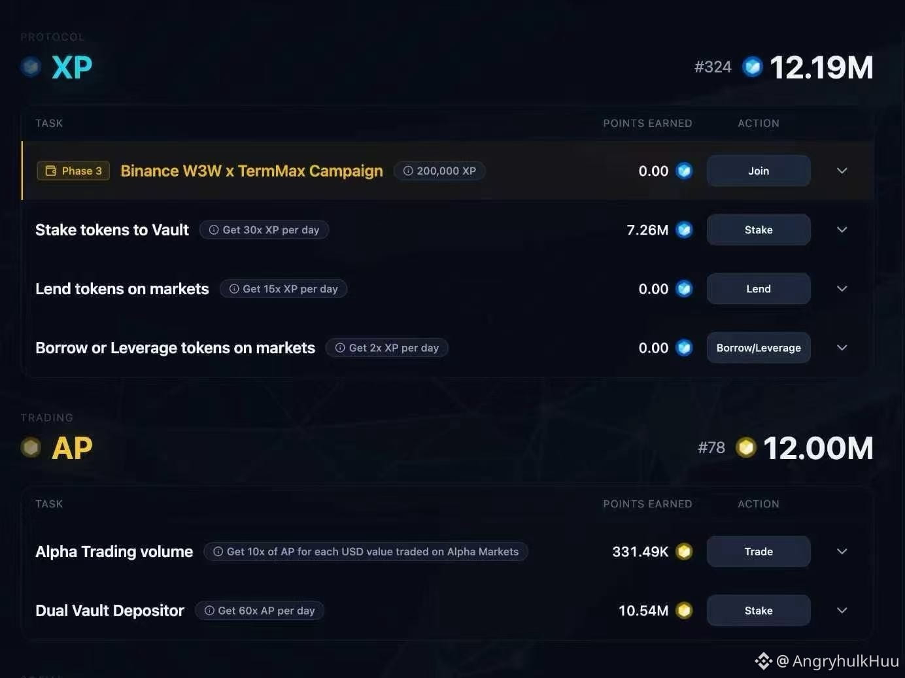Click the Phase 3 campaign badge

(x=73, y=171)
